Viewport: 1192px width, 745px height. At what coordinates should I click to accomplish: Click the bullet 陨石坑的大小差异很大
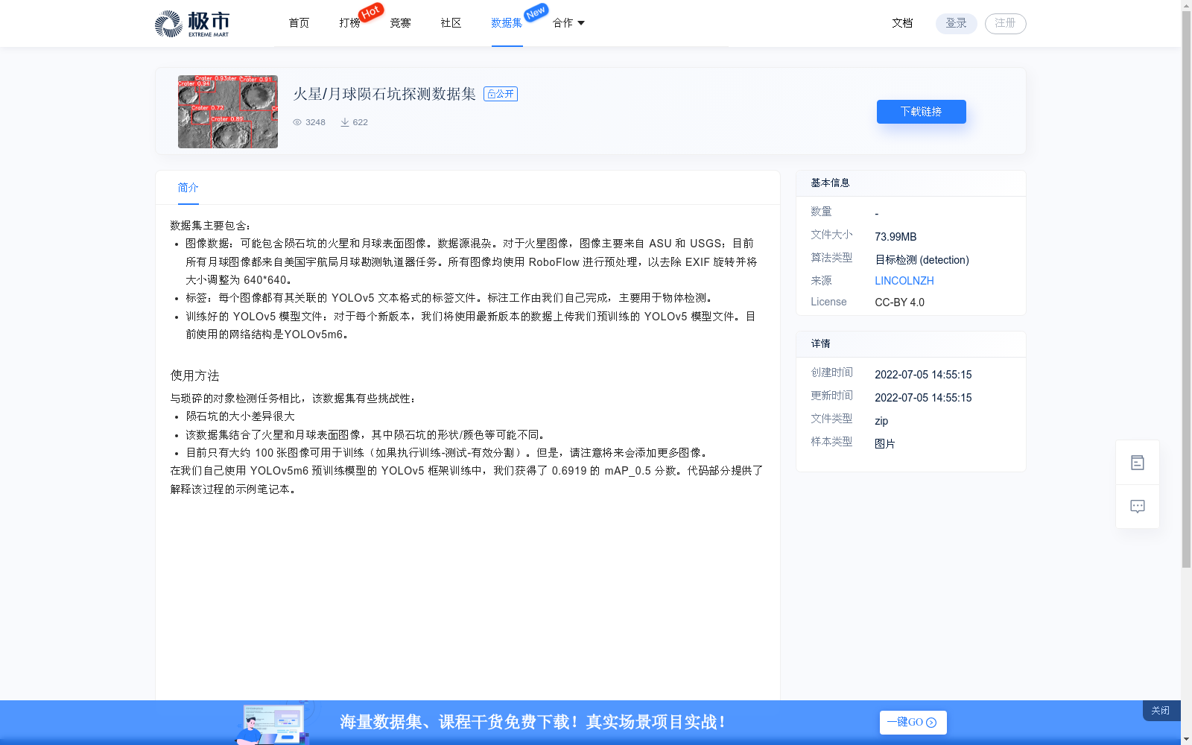240,416
